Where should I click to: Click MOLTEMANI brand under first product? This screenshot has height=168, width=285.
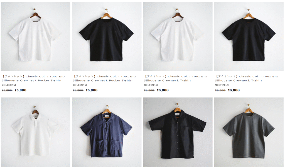pos(9,85)
